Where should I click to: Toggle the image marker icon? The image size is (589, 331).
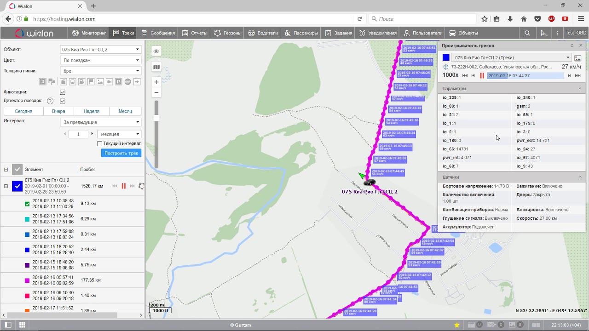click(x=100, y=82)
